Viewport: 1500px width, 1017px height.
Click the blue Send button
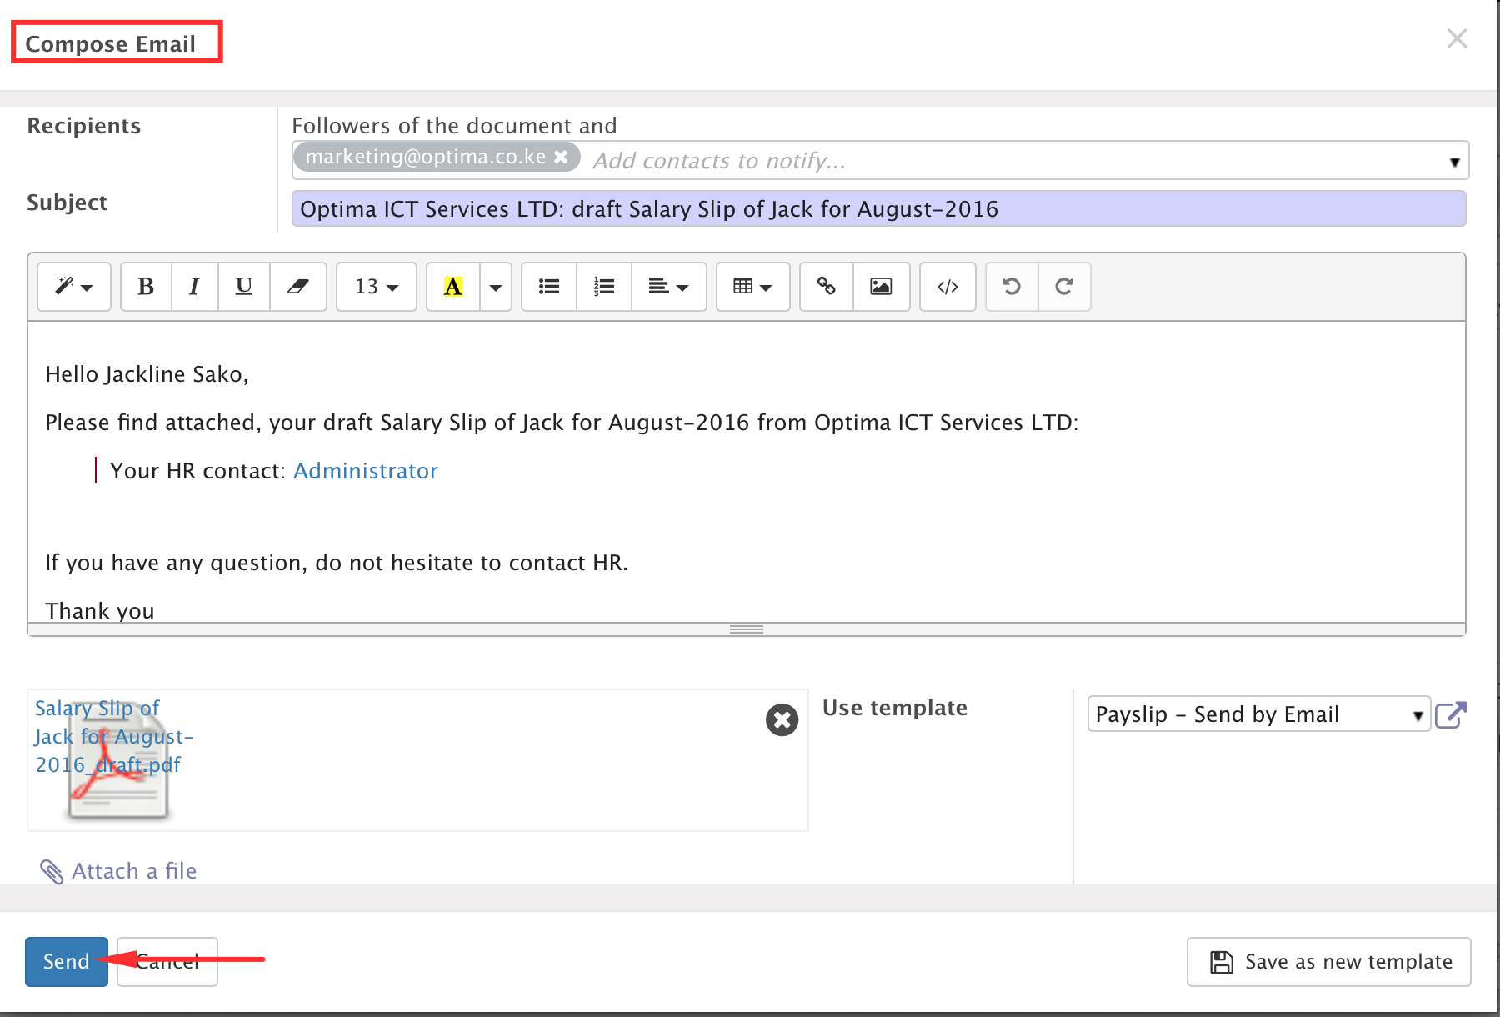click(x=66, y=961)
